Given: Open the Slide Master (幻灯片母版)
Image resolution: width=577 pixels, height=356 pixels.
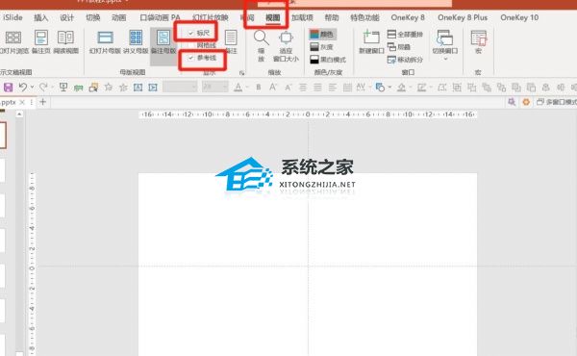Looking at the screenshot, I should click(105, 42).
